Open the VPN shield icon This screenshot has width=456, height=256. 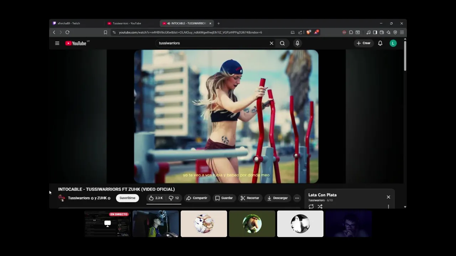(x=395, y=32)
